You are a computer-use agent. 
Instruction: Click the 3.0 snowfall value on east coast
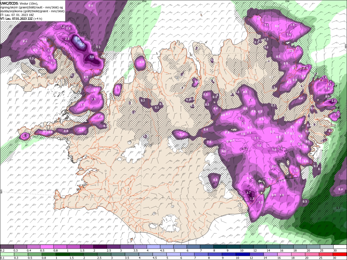click(333, 101)
